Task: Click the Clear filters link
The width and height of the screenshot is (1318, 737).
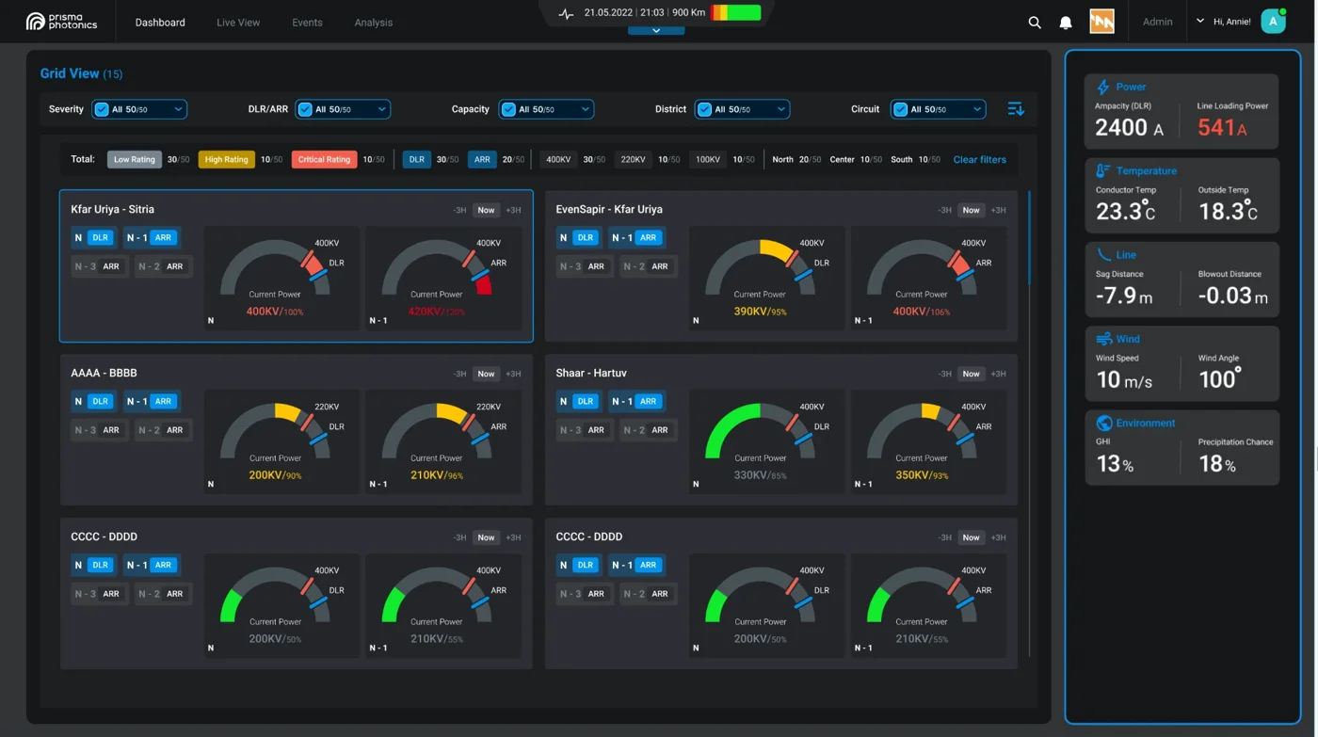Action: (979, 160)
